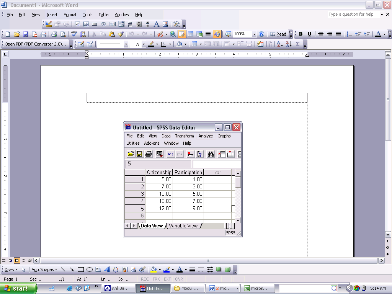The width and height of the screenshot is (392, 294).
Task: Click the Read button
Action: (x=278, y=34)
